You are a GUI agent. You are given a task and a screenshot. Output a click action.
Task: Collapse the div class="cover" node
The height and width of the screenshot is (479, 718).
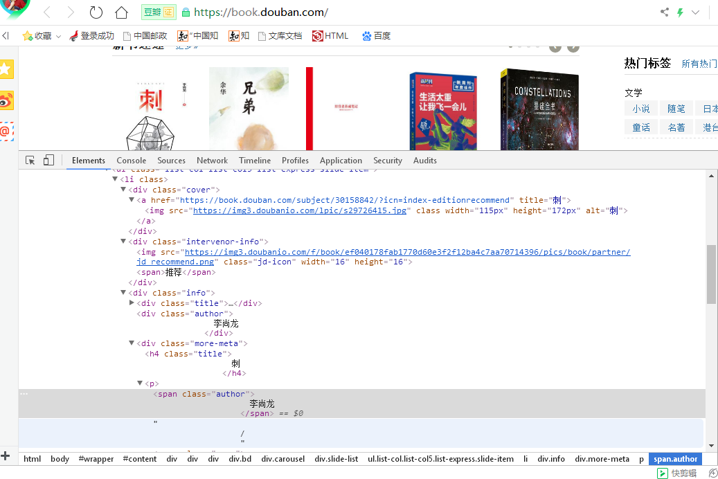point(123,189)
